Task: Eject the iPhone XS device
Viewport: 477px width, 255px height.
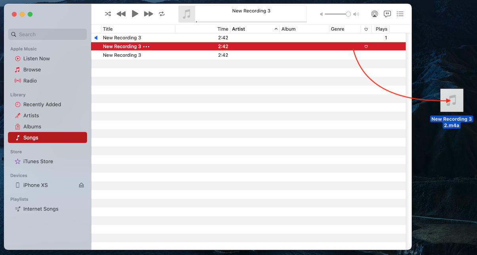Action: (x=81, y=185)
